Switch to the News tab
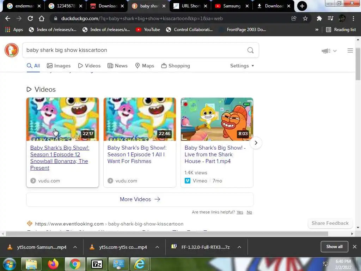This screenshot has height=271, width=361. pyautogui.click(x=117, y=66)
